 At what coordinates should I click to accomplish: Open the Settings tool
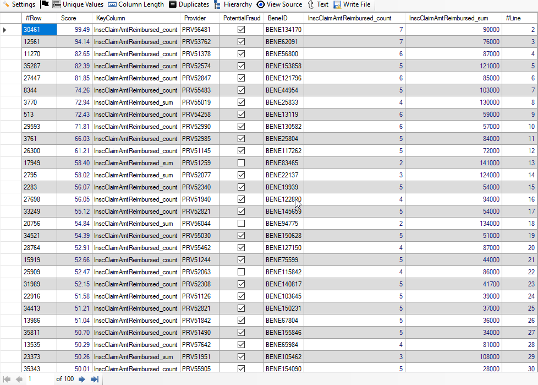[19, 4]
